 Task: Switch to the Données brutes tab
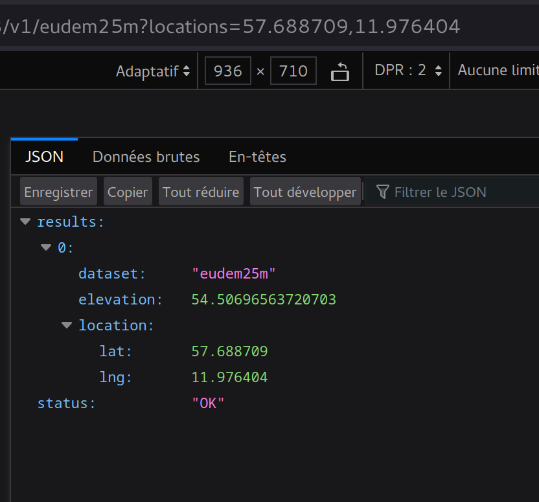[x=146, y=157]
